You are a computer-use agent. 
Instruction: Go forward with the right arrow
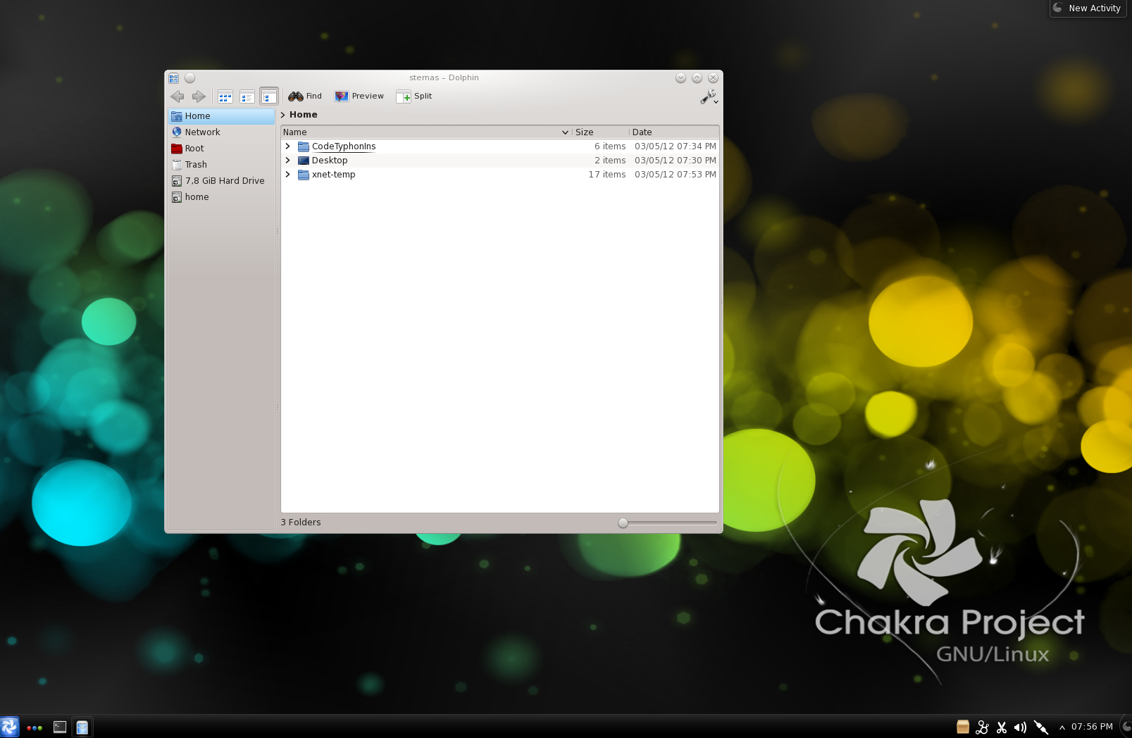click(199, 96)
